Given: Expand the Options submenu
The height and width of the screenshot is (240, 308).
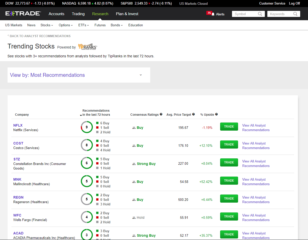Looking at the screenshot, I should tap(66, 25).
